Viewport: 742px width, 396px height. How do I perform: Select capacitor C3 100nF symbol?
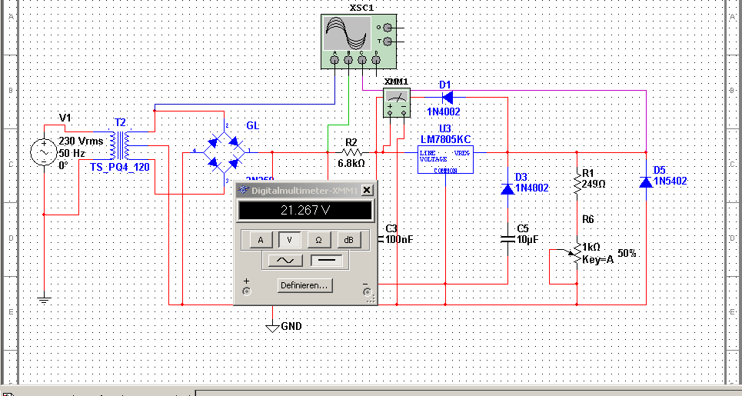coord(380,239)
